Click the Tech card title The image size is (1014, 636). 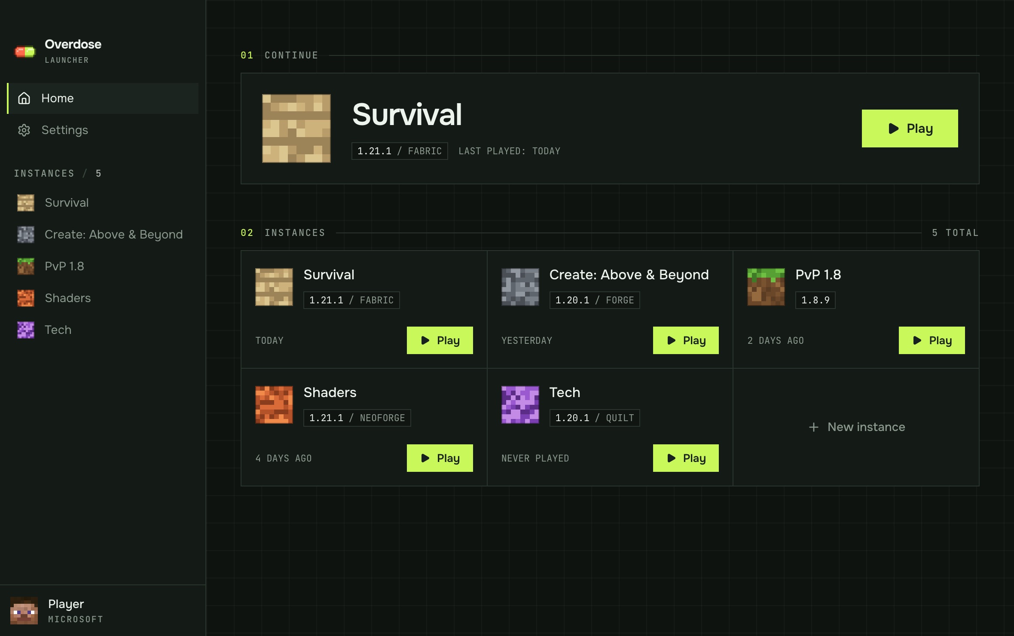click(565, 393)
